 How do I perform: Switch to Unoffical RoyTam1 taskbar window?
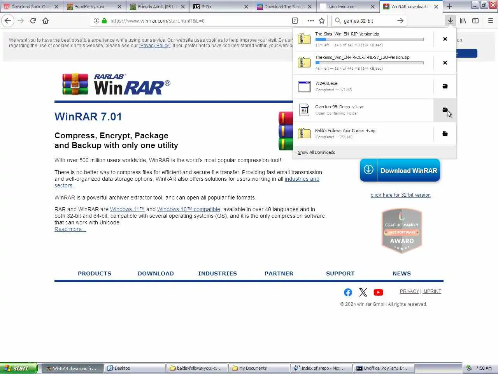click(384, 368)
